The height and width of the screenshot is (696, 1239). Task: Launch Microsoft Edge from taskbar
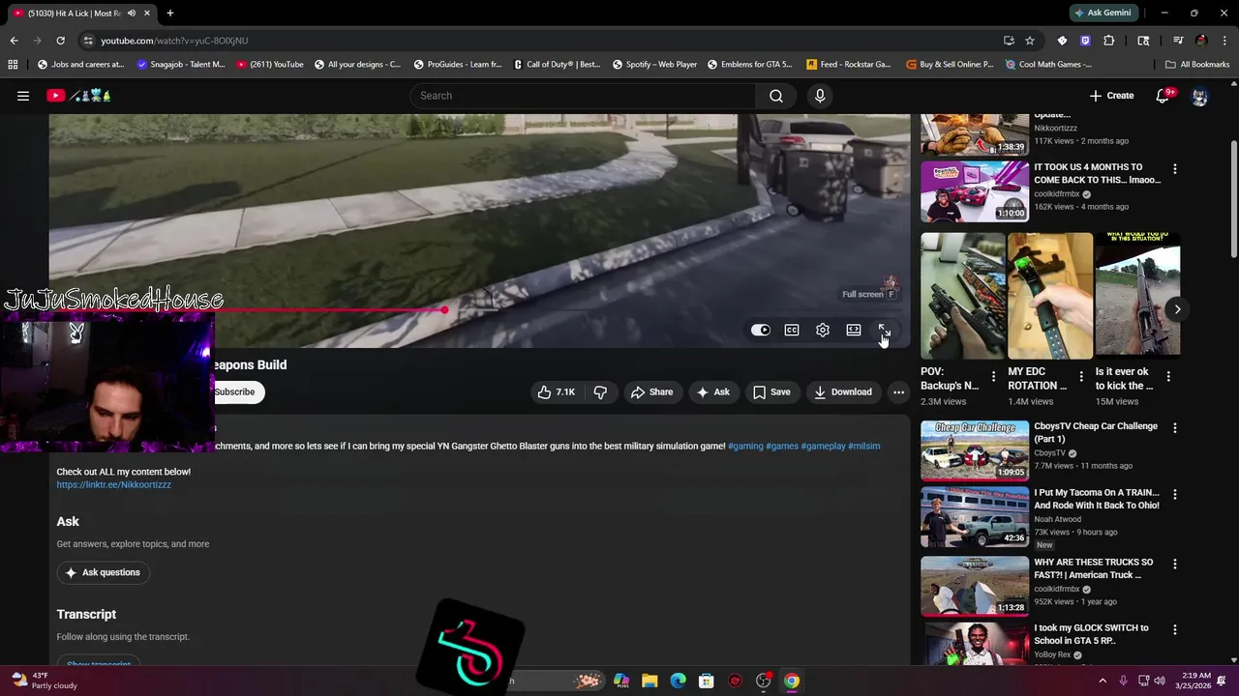point(679,681)
